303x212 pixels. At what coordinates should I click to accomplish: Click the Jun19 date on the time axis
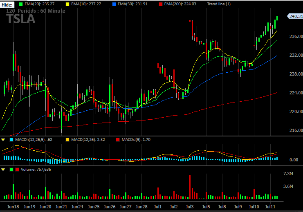(29, 207)
